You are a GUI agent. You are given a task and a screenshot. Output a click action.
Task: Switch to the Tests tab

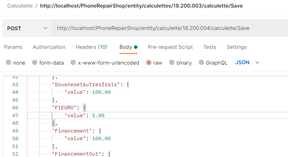(x=209, y=47)
